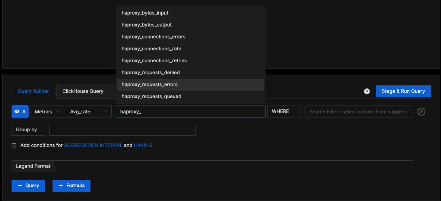Open the Avg_rate aggregation dropdown

(x=89, y=112)
